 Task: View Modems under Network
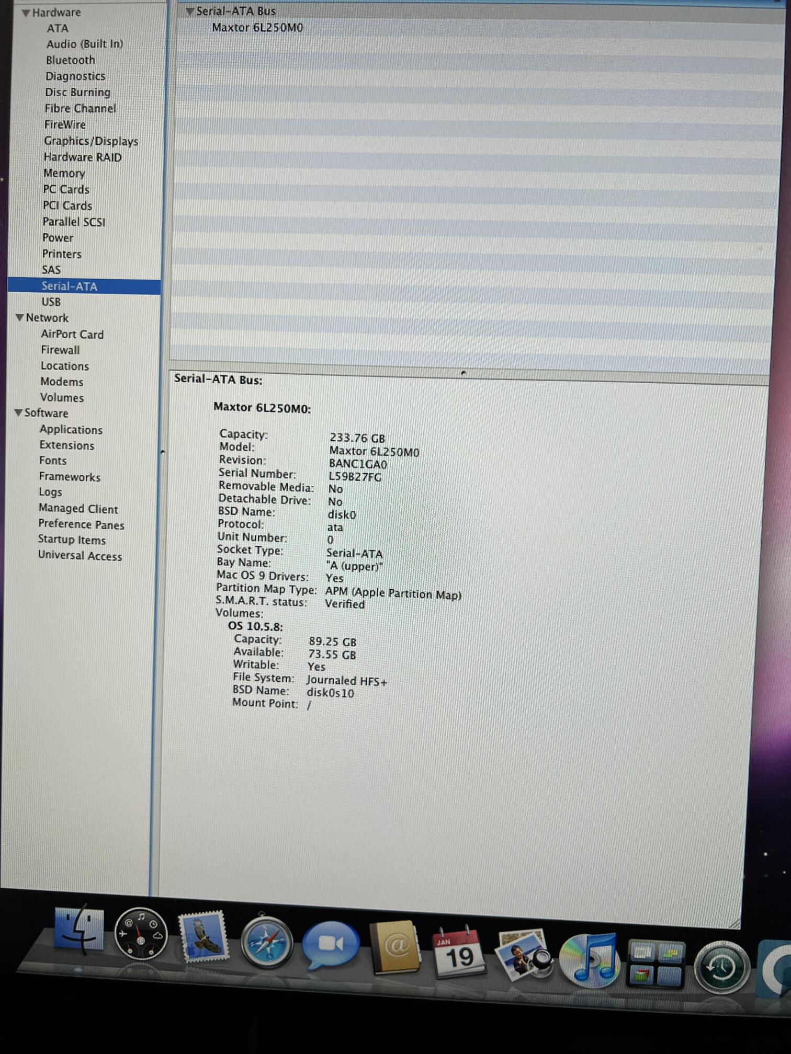pos(62,382)
